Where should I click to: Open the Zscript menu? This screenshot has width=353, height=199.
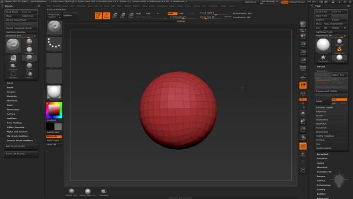pos(232,6)
